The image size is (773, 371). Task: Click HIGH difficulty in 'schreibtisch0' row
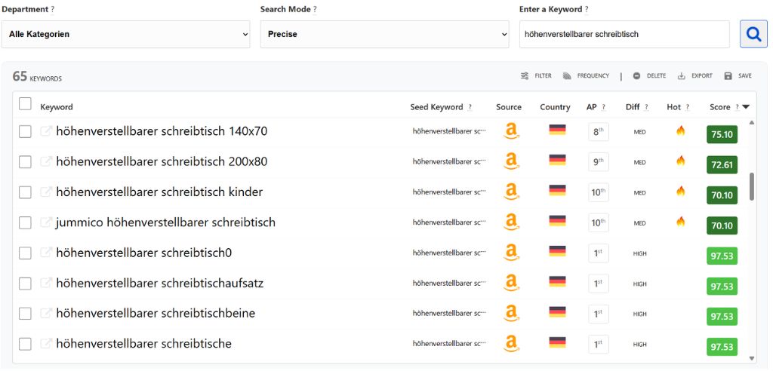(639, 253)
